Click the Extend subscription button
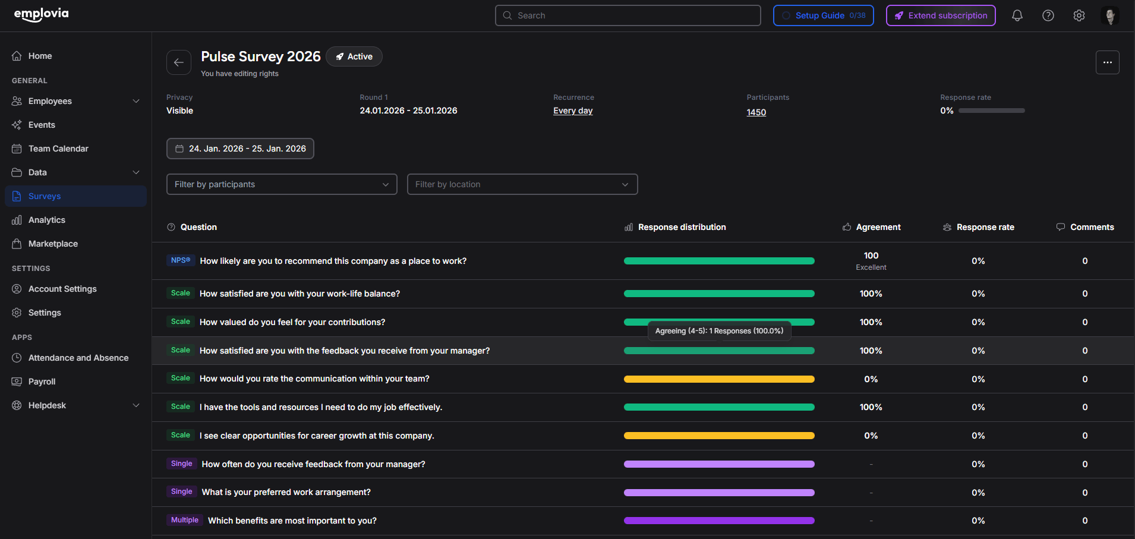 coord(941,15)
